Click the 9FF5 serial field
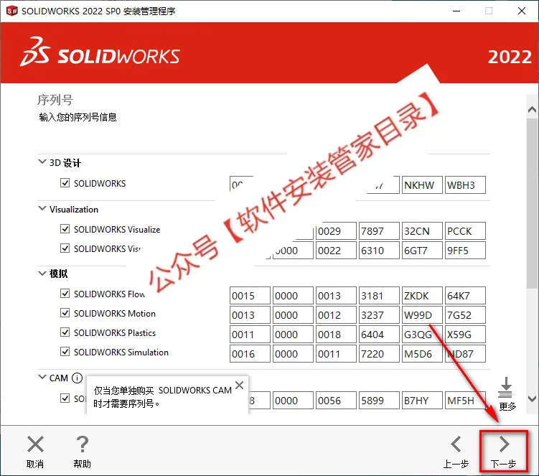 pos(465,250)
